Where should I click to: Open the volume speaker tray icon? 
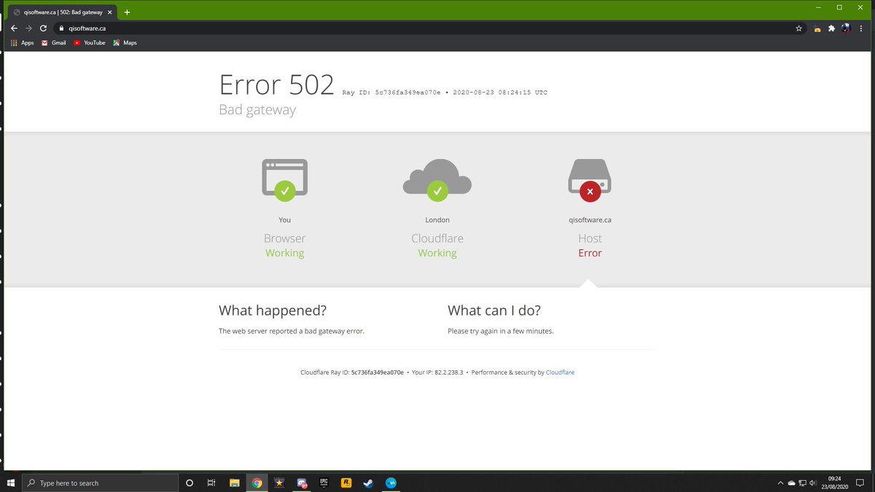[x=813, y=483]
